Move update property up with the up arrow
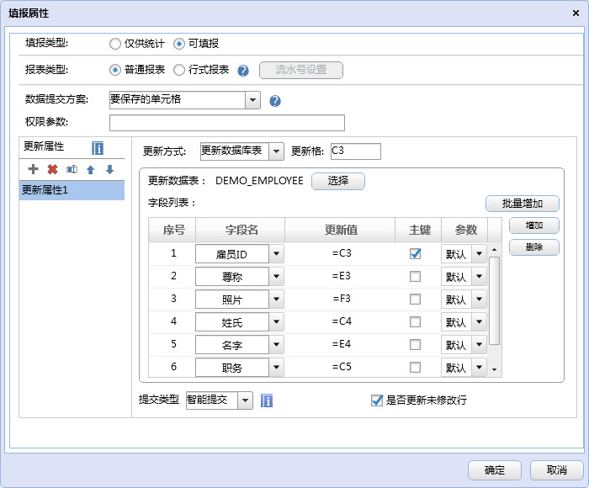This screenshot has width=589, height=488. point(91,170)
